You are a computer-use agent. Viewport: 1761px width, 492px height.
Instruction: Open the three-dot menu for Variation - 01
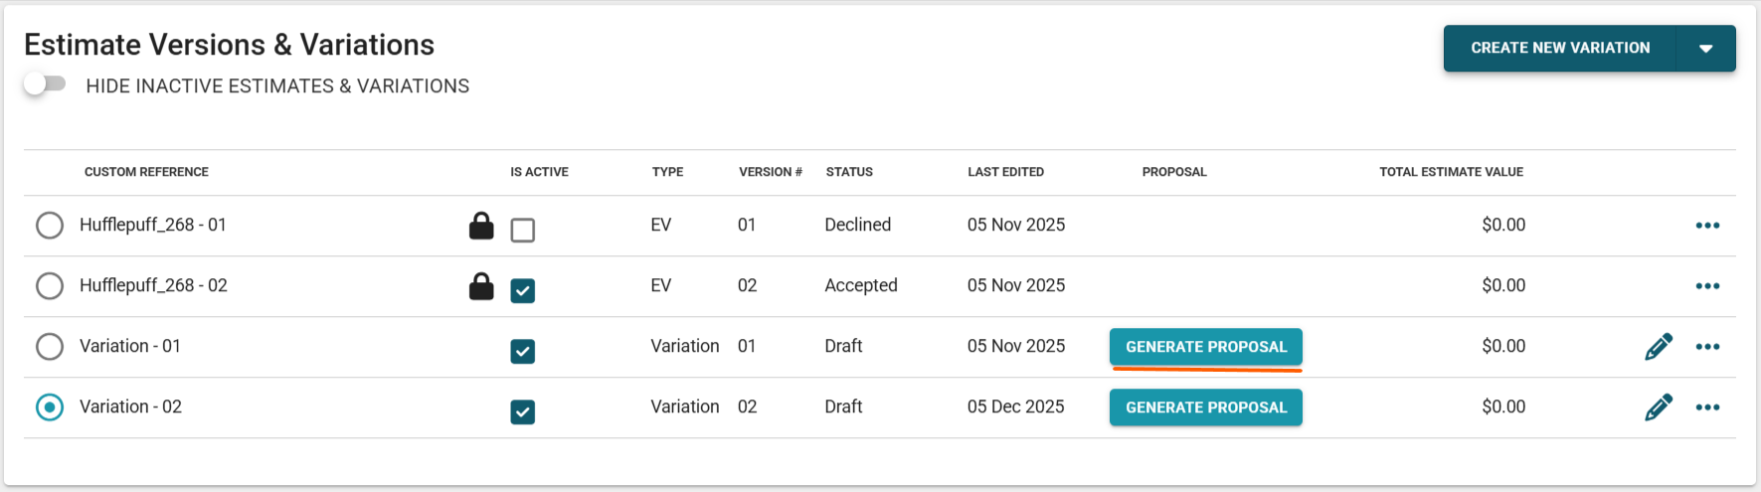pyautogui.click(x=1707, y=347)
